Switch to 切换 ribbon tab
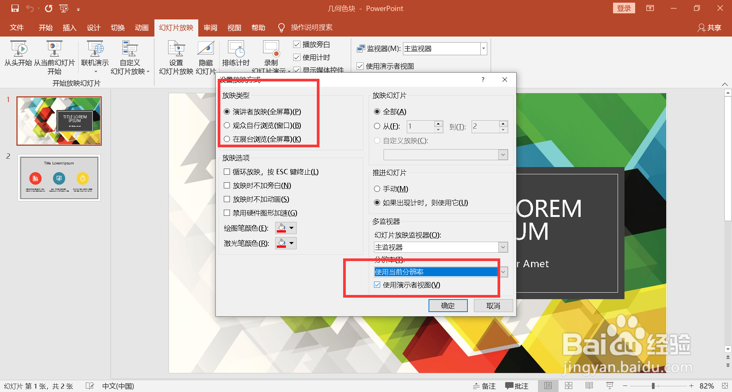 pyautogui.click(x=118, y=27)
